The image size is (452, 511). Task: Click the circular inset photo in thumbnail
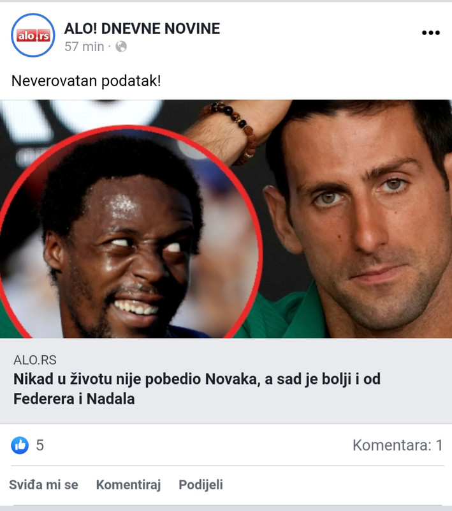pyautogui.click(x=130, y=232)
